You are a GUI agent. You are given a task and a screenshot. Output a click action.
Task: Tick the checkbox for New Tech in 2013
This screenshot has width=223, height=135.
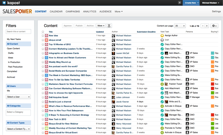pyautogui.click(x=43, y=119)
